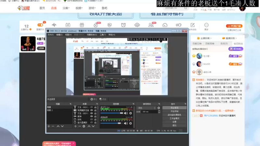Open the 视频 dropdown in Douyu nav

79,8
